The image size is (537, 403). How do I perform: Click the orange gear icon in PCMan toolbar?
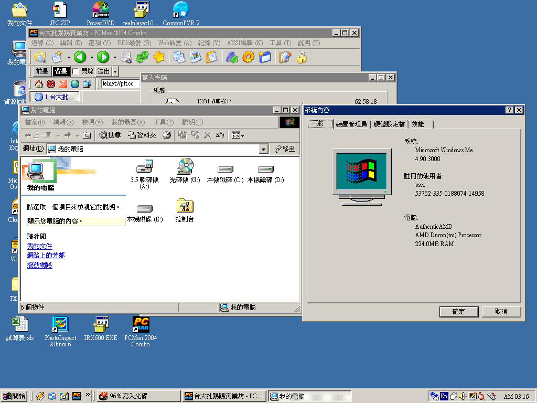pos(249,57)
